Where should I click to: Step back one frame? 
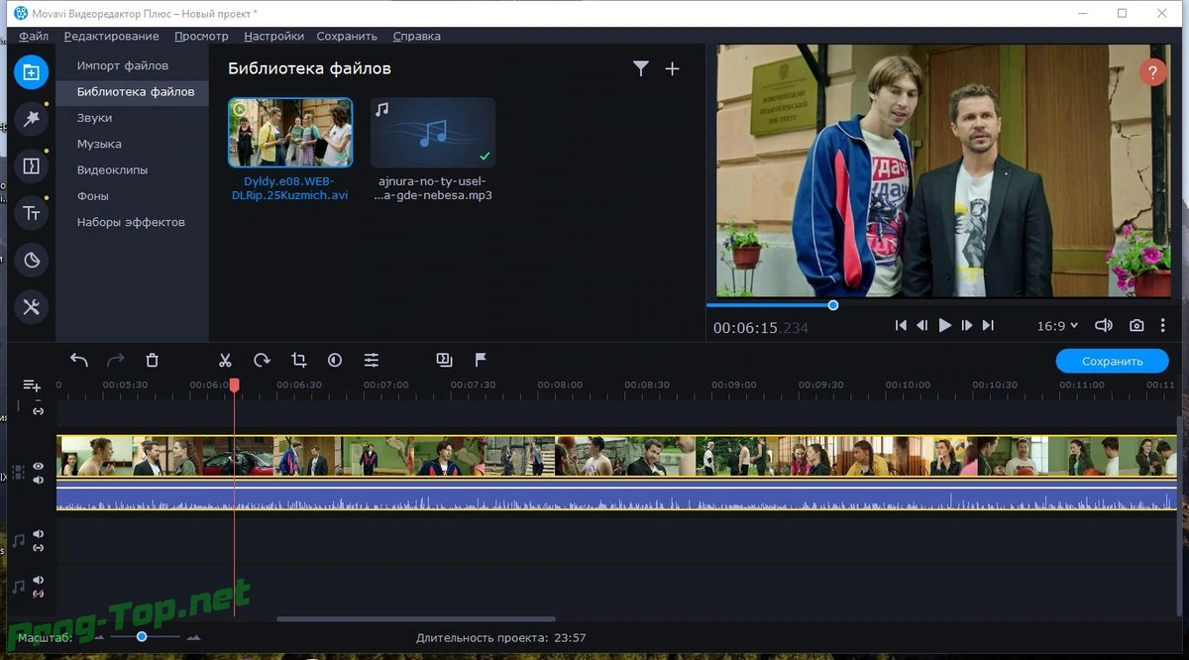click(922, 325)
